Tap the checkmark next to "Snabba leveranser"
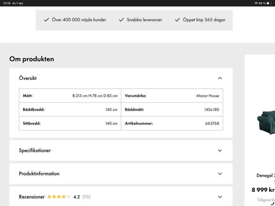Viewport: 275px width, 206px height. pyautogui.click(x=121, y=20)
